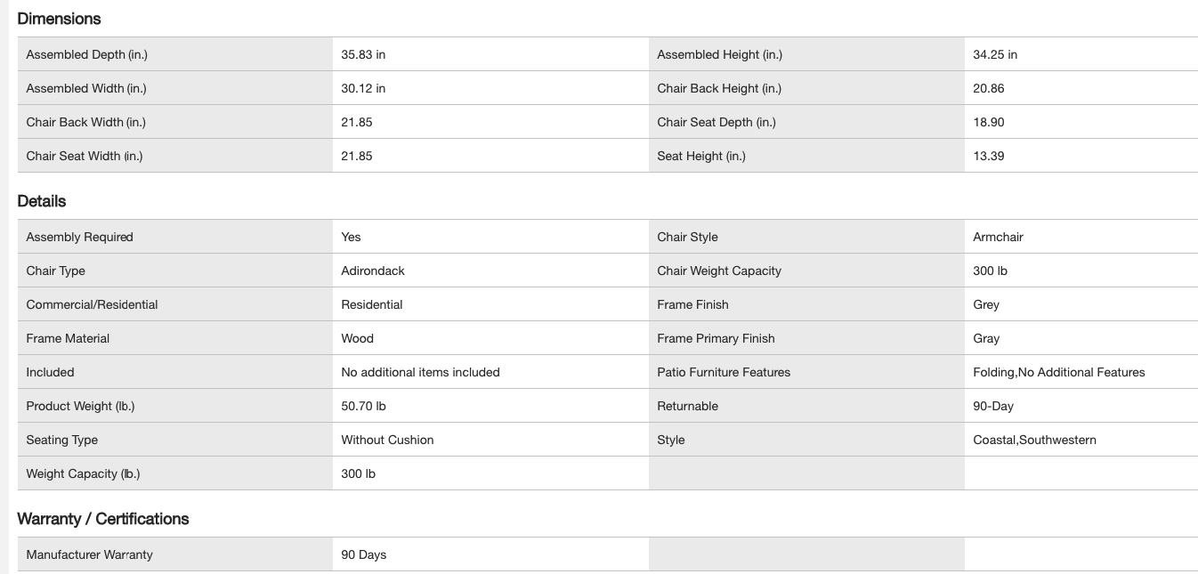
Task: Click the Assembly Required label
Action: (x=79, y=237)
